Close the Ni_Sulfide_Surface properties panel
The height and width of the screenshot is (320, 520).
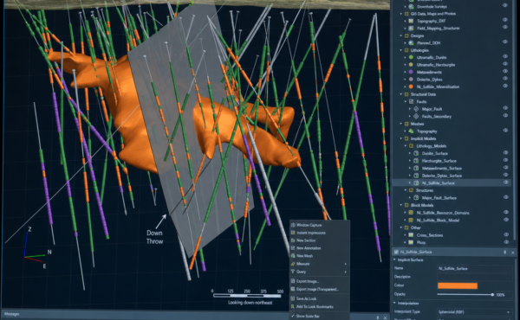point(513,253)
